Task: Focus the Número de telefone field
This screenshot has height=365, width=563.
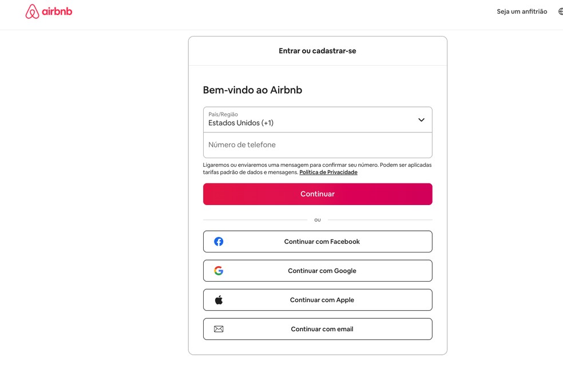Action: (318, 145)
